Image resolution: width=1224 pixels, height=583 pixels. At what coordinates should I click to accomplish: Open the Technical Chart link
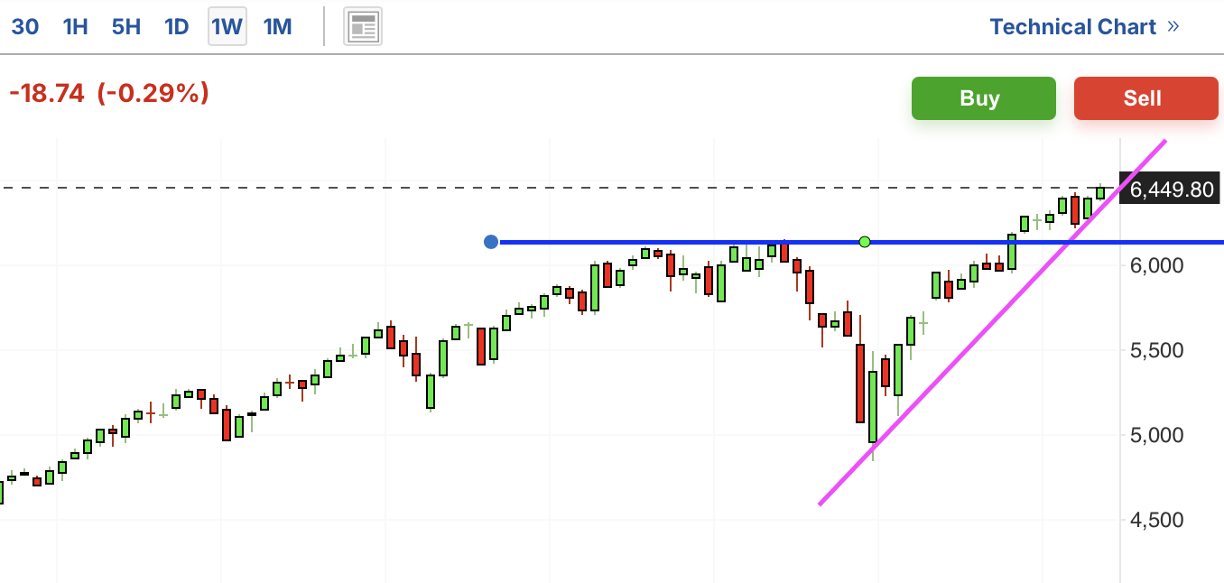coord(1072,27)
